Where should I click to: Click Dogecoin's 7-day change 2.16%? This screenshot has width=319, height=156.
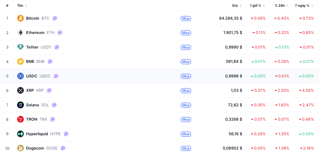pos(307,148)
